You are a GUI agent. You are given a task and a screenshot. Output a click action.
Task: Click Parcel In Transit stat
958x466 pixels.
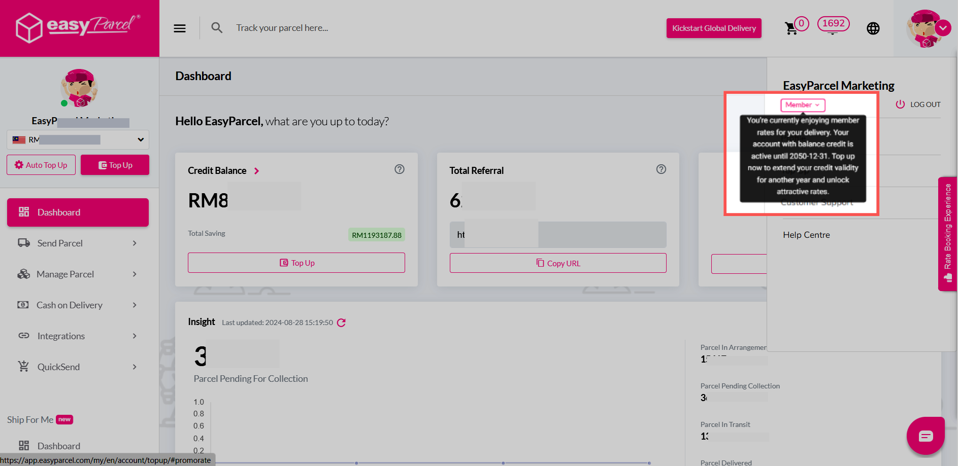(725, 424)
